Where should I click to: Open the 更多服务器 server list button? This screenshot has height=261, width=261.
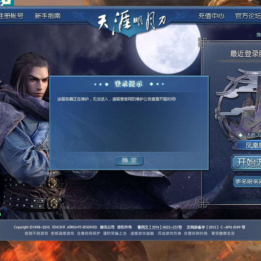pos(247,182)
